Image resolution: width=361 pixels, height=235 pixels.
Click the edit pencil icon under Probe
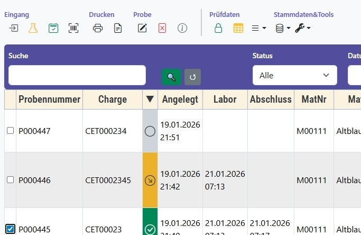[x=142, y=28]
